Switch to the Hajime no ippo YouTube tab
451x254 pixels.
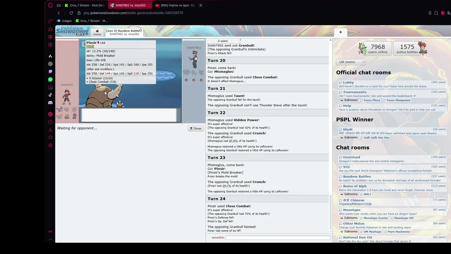click(x=175, y=5)
